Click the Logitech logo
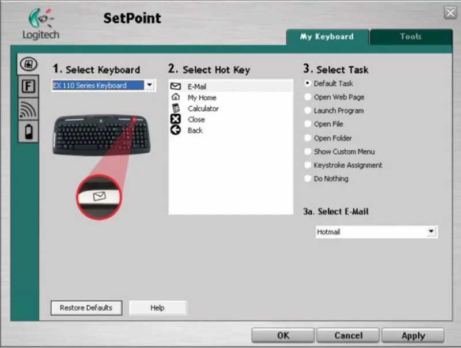Screen dimensions: 461x348 [x=41, y=24]
